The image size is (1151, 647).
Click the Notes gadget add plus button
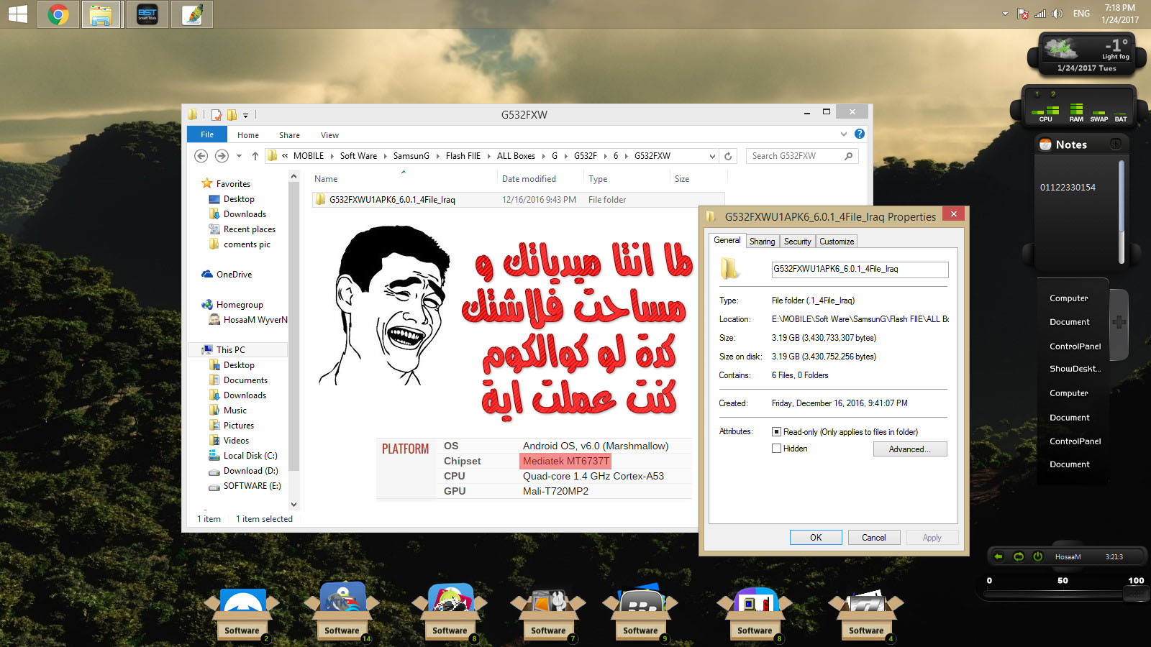pyautogui.click(x=1116, y=144)
